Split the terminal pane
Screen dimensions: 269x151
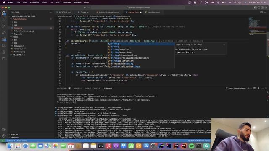[255, 88]
